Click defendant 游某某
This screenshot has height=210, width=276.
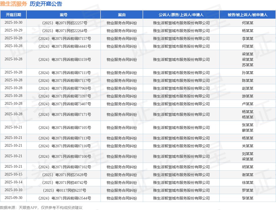(247, 96)
